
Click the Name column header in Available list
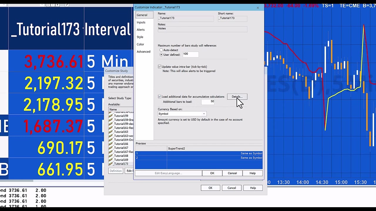click(121, 109)
